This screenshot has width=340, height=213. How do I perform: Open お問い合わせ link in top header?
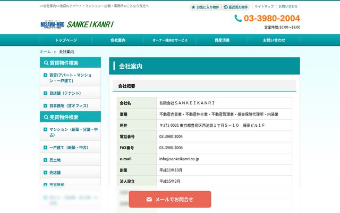point(288,6)
